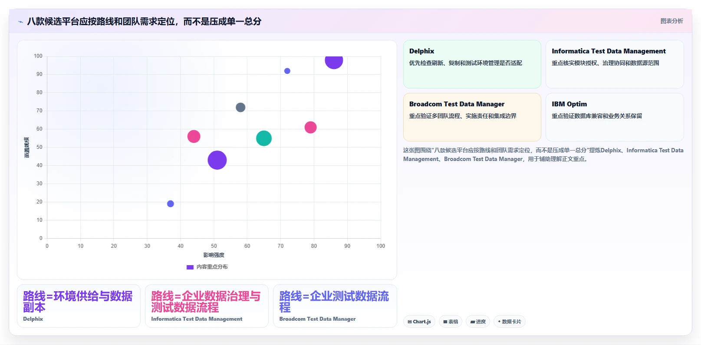Select the teal bubble in the scatter chart
Image resolution: width=701 pixels, height=345 pixels.
point(263,138)
